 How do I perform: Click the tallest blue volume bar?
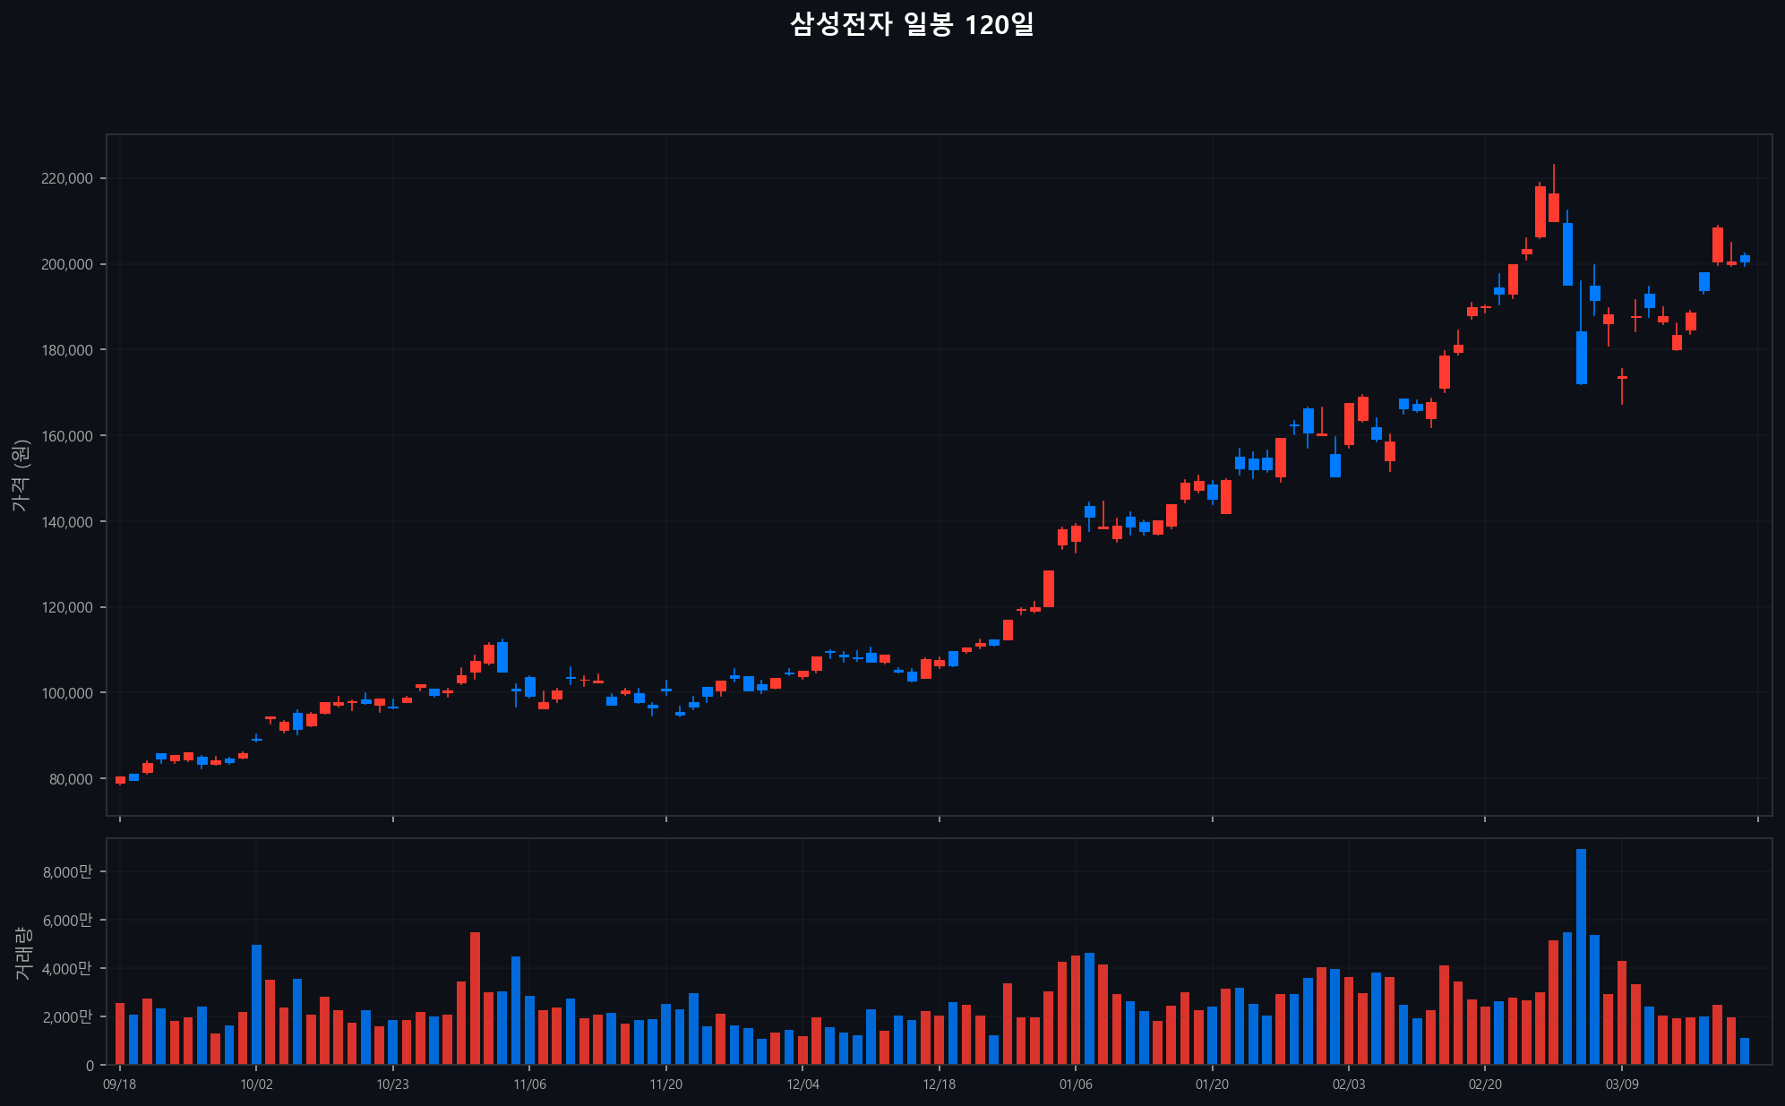point(1581,956)
